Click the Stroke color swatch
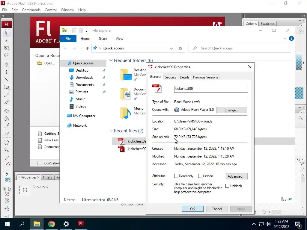This screenshot has width=307, height=230. click(7, 163)
